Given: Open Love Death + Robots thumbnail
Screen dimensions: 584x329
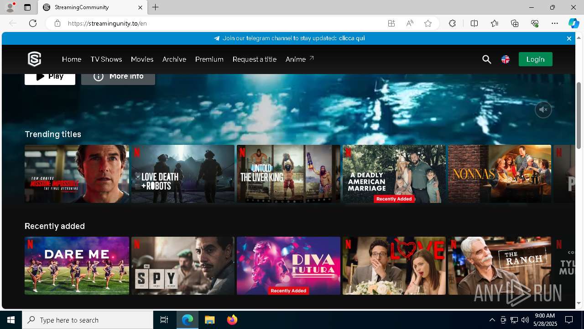Looking at the screenshot, I should [182, 174].
